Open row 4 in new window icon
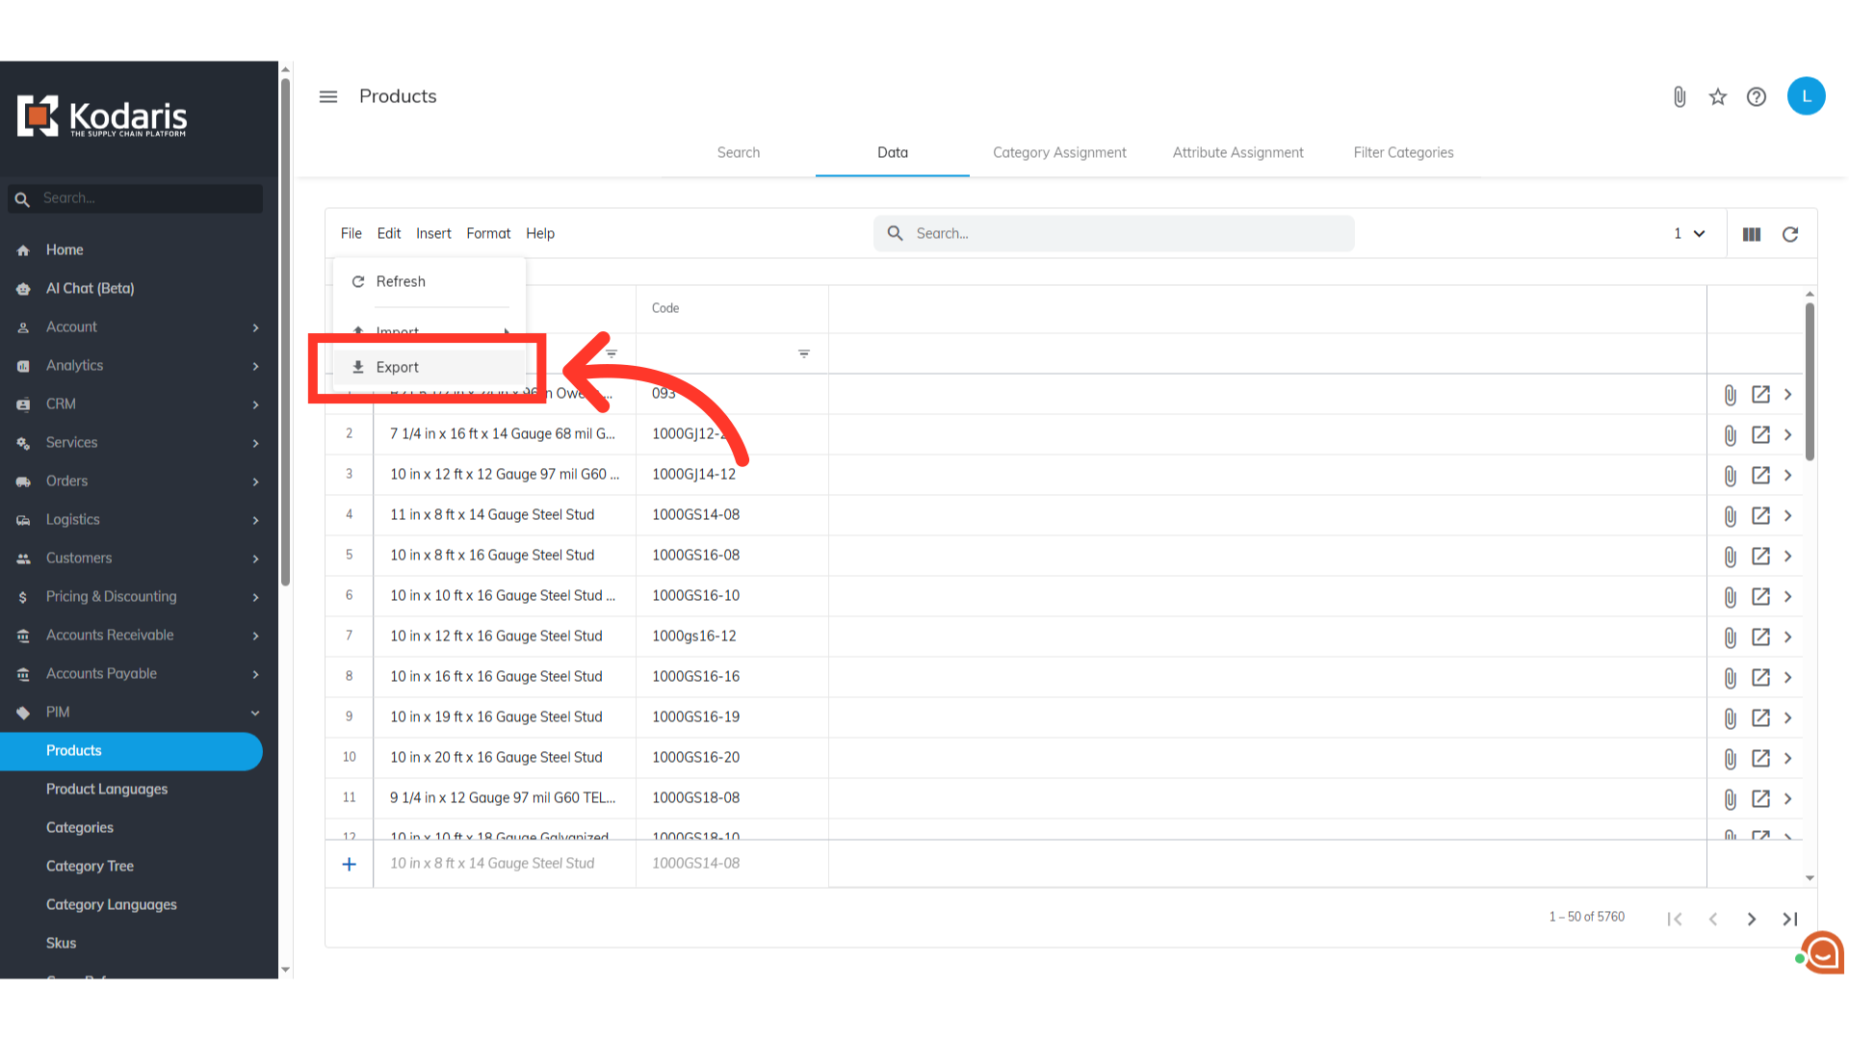The height and width of the screenshot is (1040, 1849). (x=1760, y=515)
